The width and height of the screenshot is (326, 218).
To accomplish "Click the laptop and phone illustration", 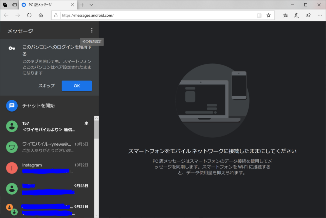I will click(x=212, y=100).
